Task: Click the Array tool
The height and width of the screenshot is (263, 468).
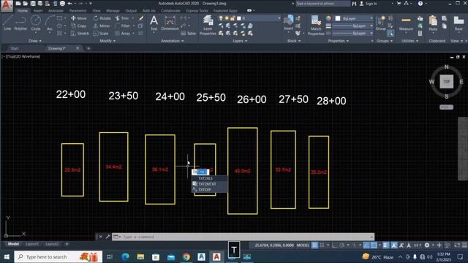Action: coord(123,34)
